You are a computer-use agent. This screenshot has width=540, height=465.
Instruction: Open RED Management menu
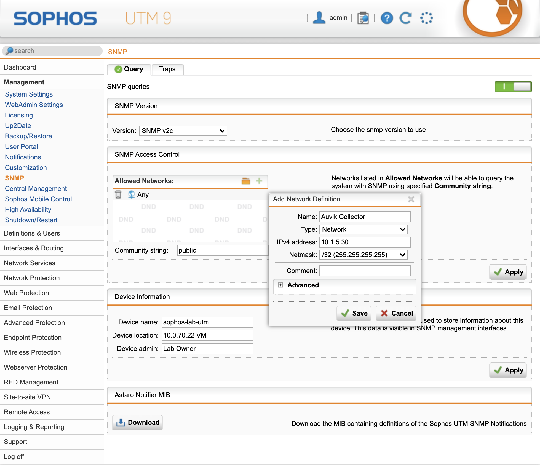point(52,382)
